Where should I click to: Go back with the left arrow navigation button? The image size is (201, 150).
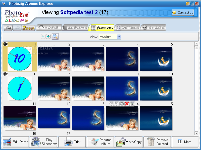pyautogui.click(x=8, y=28)
